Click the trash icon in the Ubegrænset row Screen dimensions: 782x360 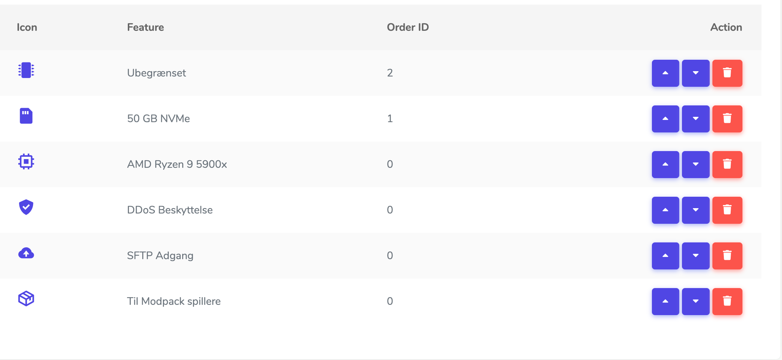[x=727, y=73]
